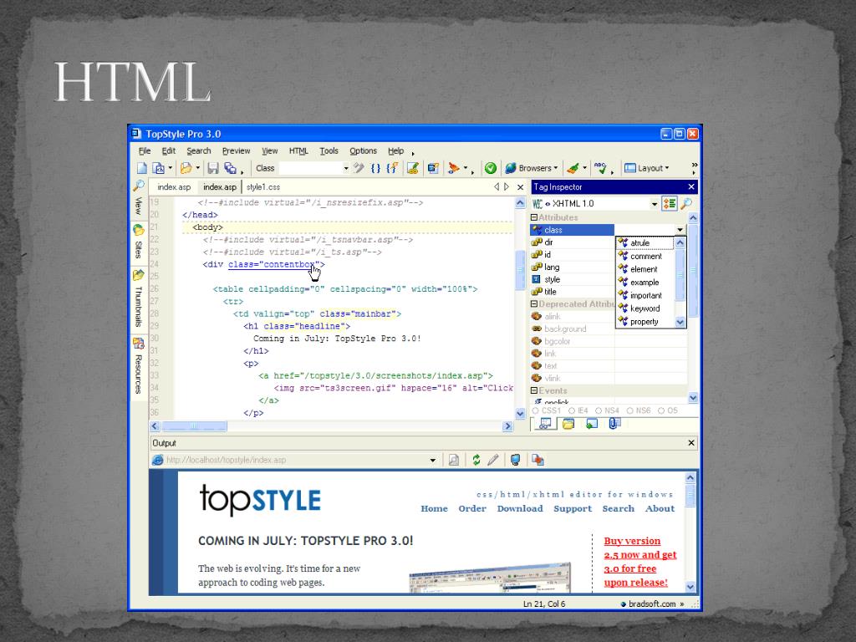The width and height of the screenshot is (856, 642).
Task: Open the Class combo box dropdown
Action: tap(345, 168)
